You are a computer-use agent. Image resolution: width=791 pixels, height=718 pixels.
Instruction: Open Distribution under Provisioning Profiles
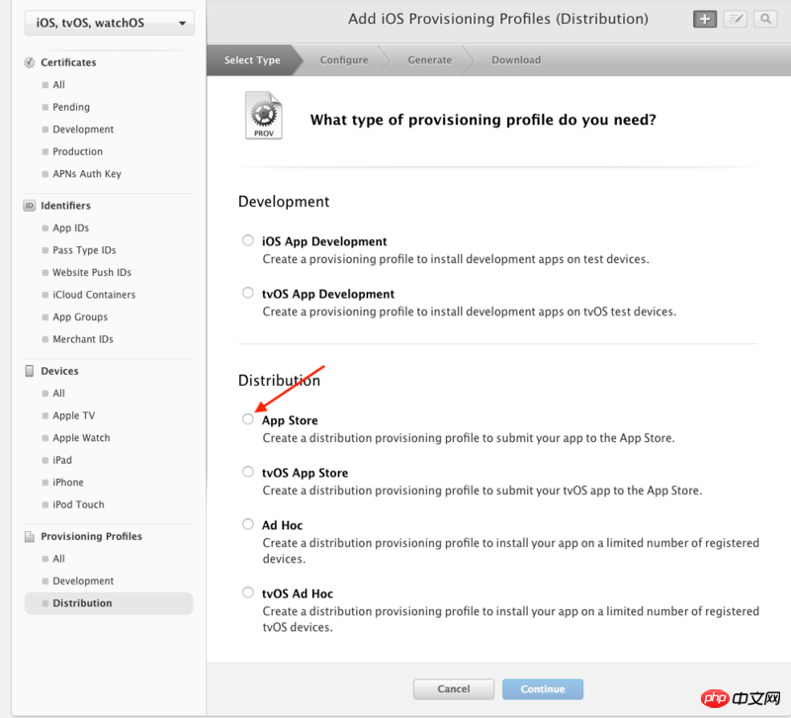[109, 603]
